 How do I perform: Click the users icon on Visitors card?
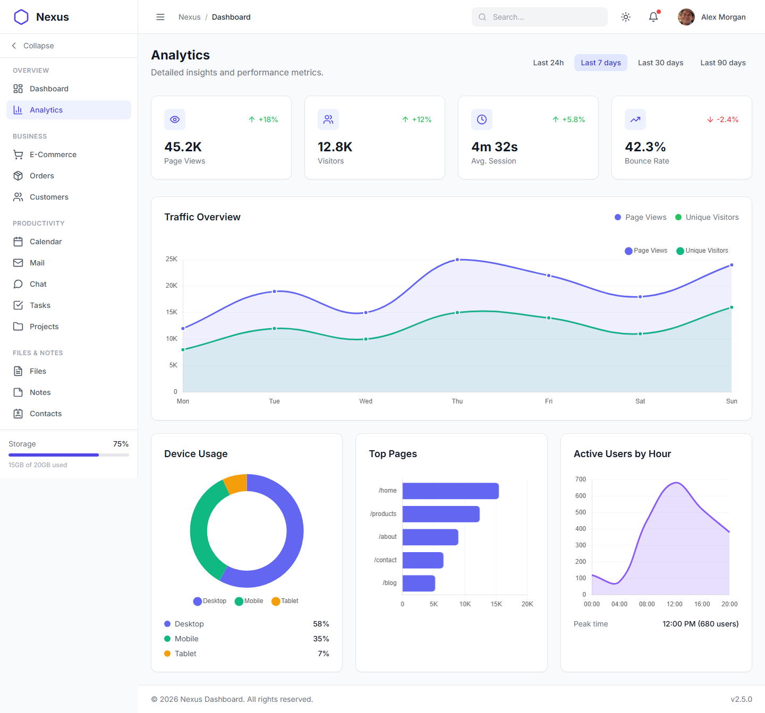tap(328, 119)
